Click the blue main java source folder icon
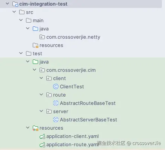The width and height of the screenshot is (165, 150). click(35, 29)
